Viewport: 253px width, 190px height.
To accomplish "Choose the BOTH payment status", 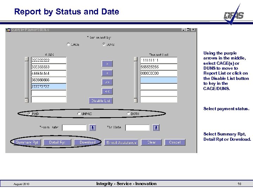I will coord(129,114).
